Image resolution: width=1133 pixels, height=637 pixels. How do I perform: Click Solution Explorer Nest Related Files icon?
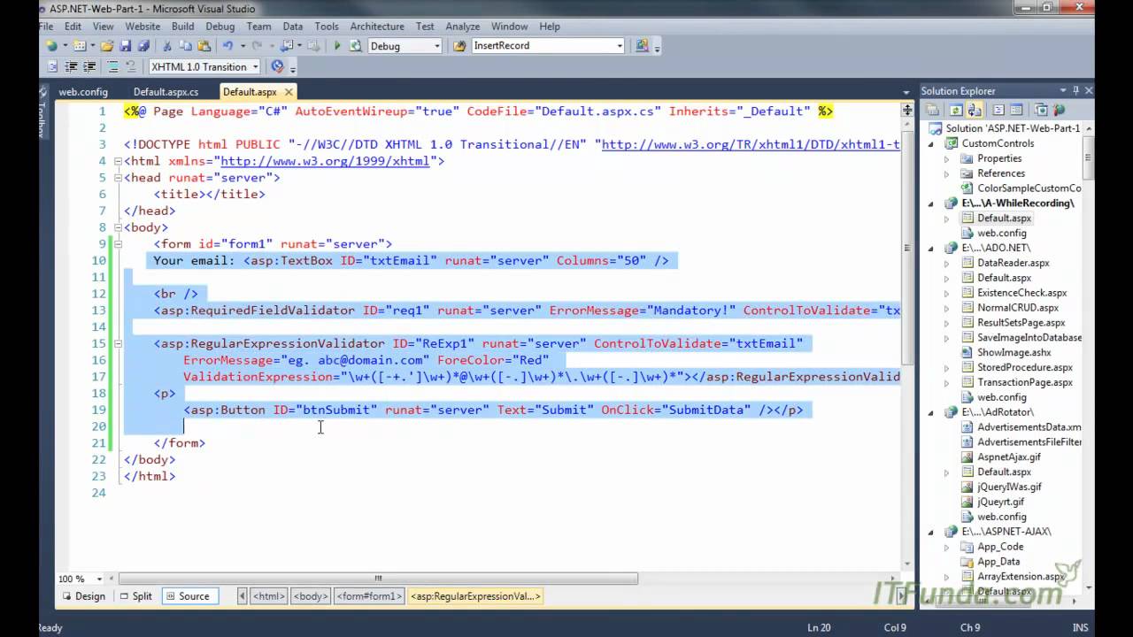[975, 110]
